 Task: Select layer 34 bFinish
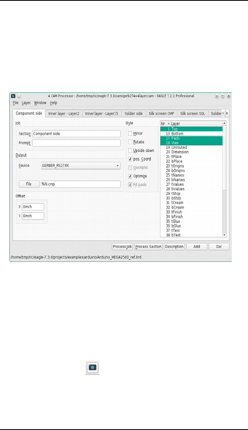(x=192, y=217)
